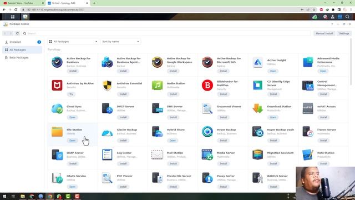
Task: Select the Antivirus Essential shield icon
Action: (x=107, y=85)
